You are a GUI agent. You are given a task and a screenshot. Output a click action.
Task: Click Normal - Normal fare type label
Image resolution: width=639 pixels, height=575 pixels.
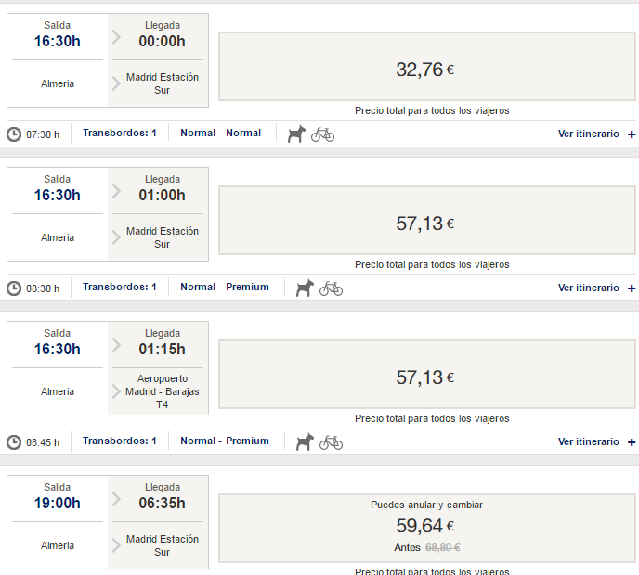[x=221, y=134]
